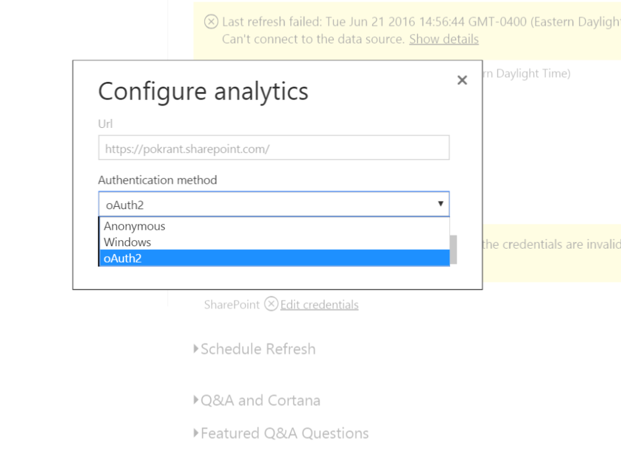
Task: Click the disclosure triangle beside Schedule Refresh
Action: [195, 349]
